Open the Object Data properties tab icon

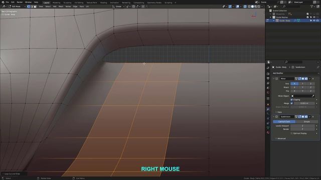click(268, 128)
